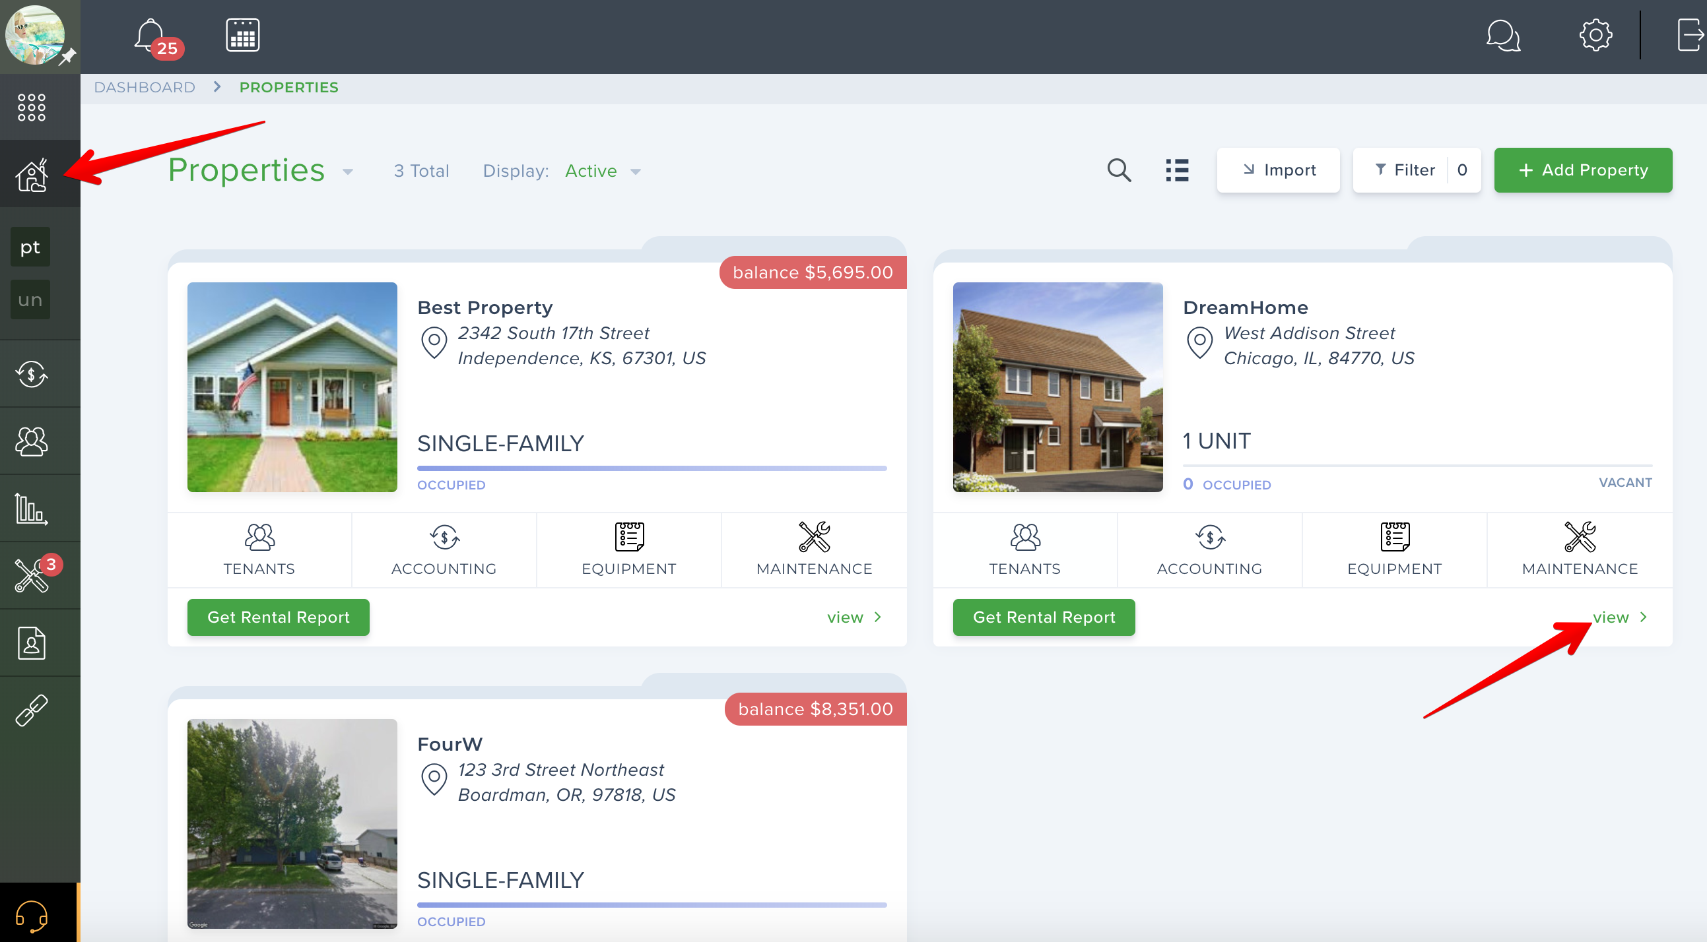Open the link chain icon in sidebar
This screenshot has width=1707, height=942.
click(x=32, y=711)
